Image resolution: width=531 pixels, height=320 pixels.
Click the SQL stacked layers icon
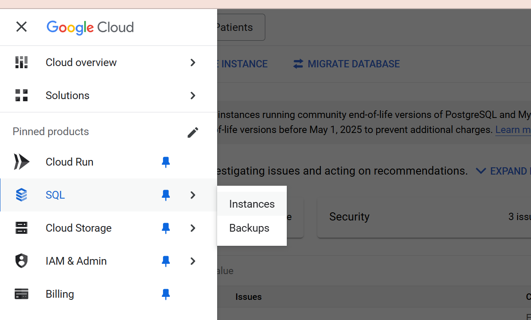pyautogui.click(x=21, y=195)
